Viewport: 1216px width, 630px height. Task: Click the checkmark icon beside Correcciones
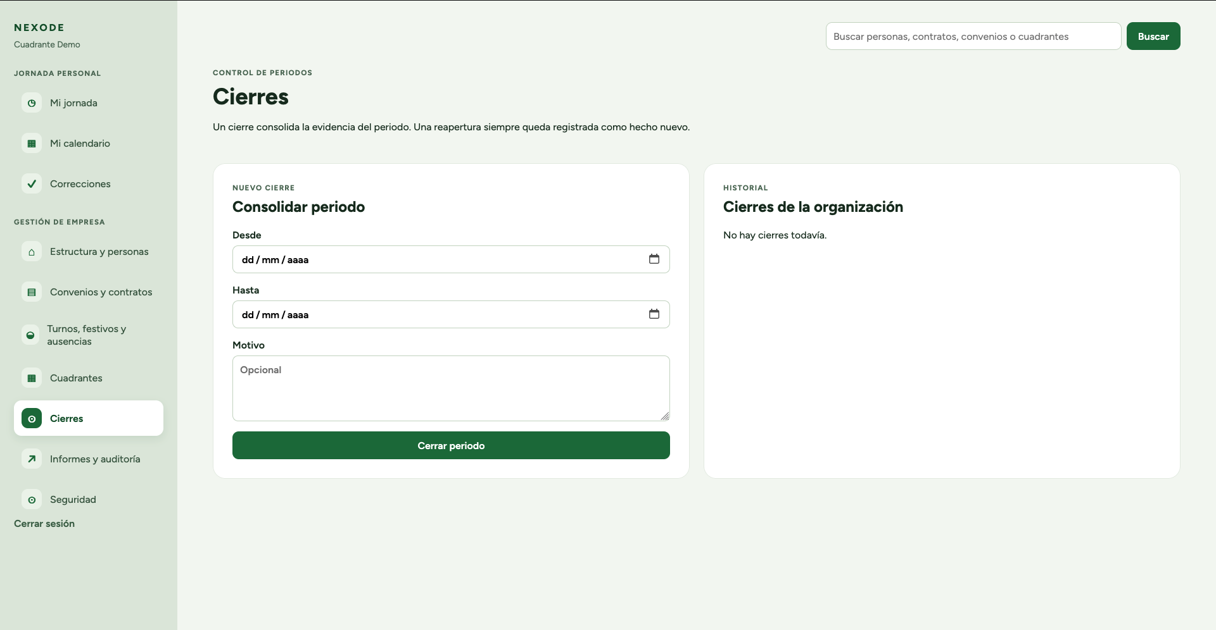tap(32, 184)
